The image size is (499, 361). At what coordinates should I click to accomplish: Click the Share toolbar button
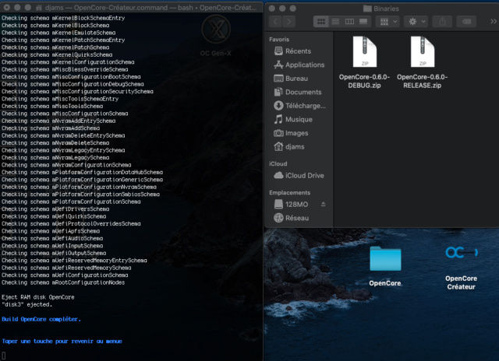442,22
